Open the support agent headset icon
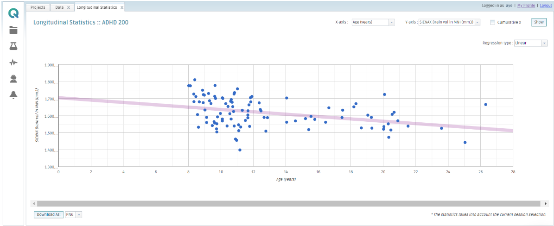This screenshot has width=554, height=226. [x=13, y=79]
